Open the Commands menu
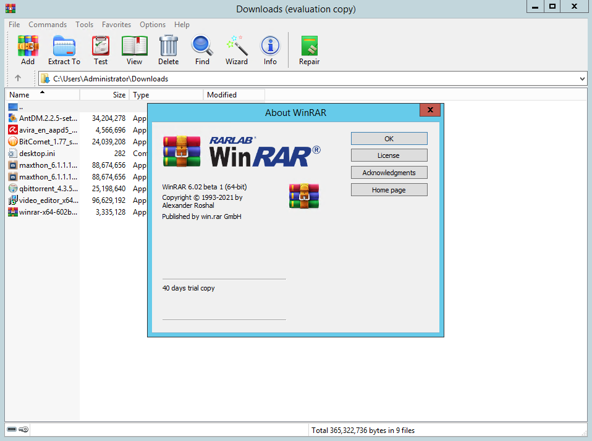The image size is (592, 441). 48,25
